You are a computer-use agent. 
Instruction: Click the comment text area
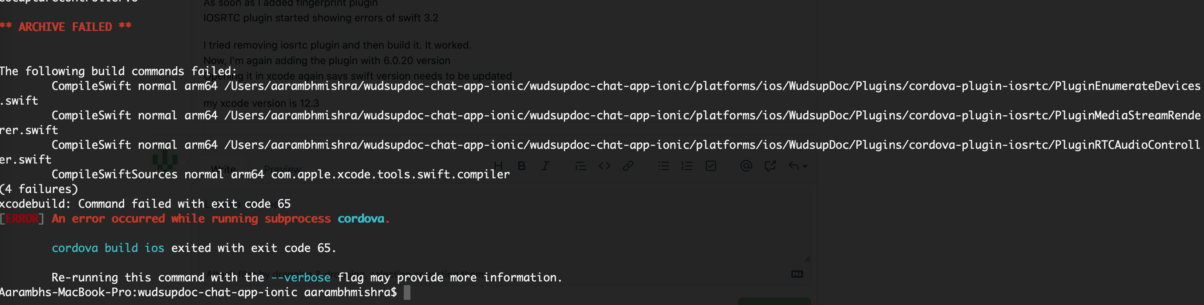(505, 226)
